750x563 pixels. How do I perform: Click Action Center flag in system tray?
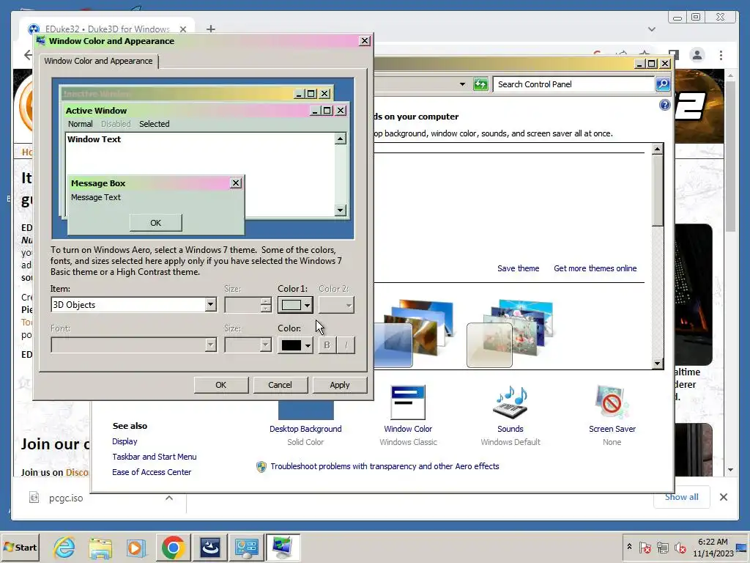point(645,547)
